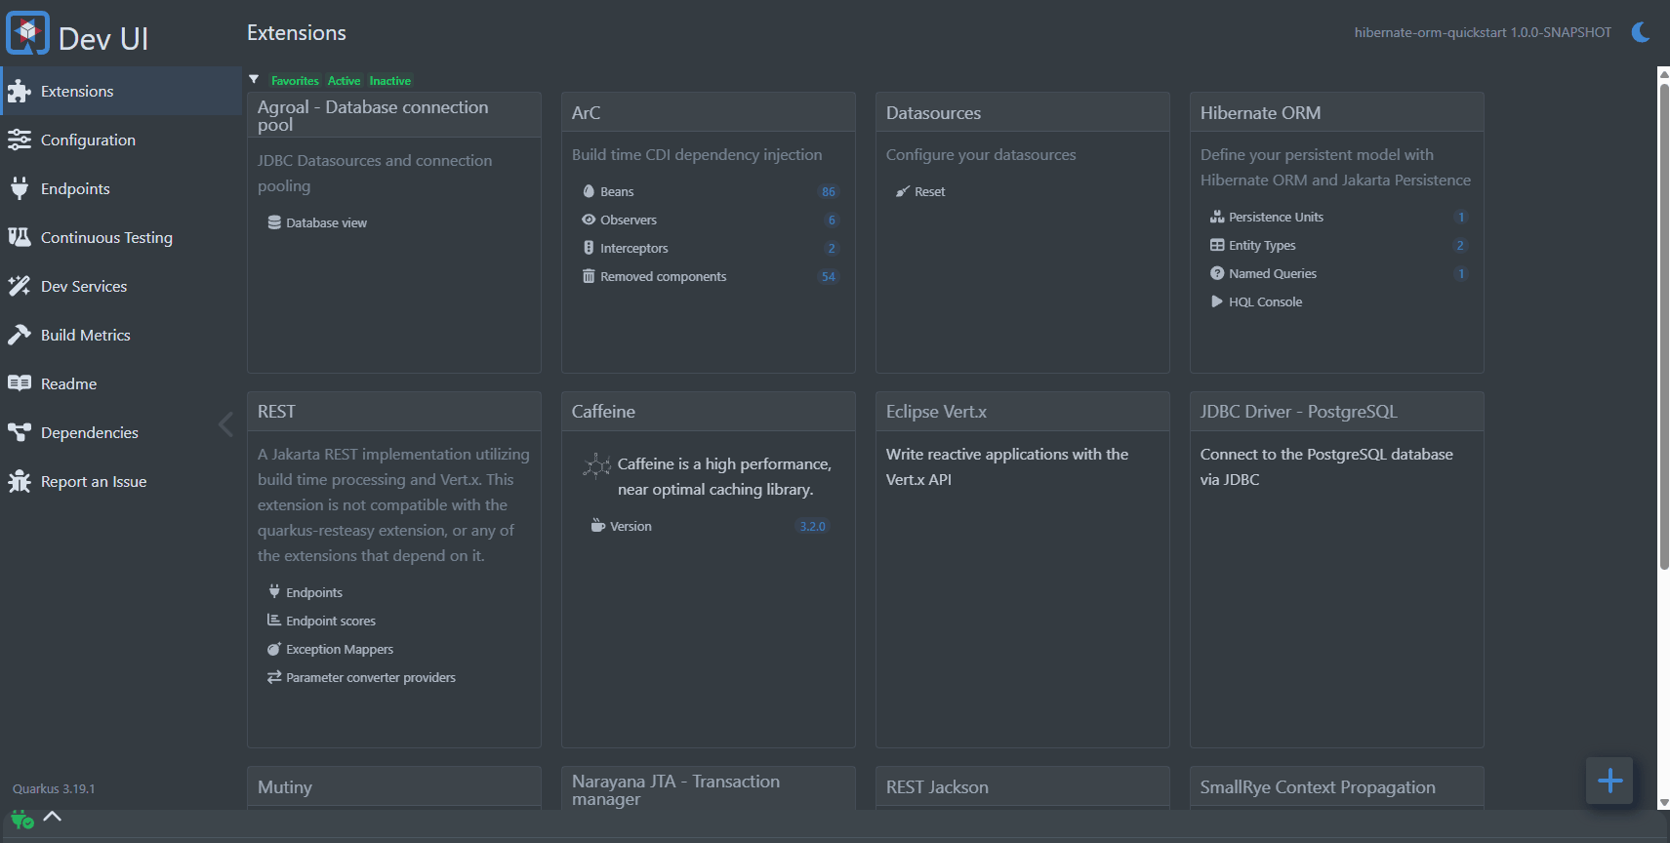Click the Caffeine Version coffee mug icon

coord(598,525)
